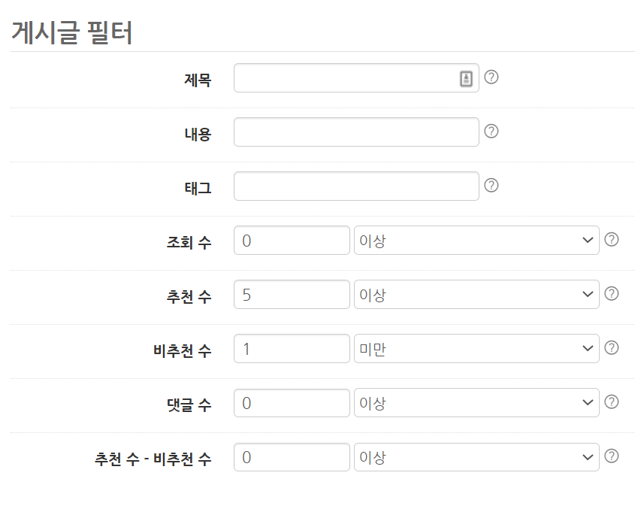Screen dimensions: 635x509
Task: Click the help icon for 조회 수 row
Action: tap(612, 239)
